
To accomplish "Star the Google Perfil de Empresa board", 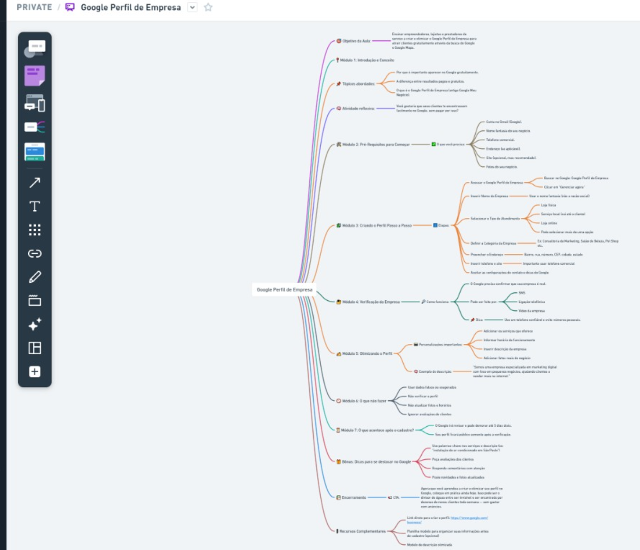I will coord(208,7).
